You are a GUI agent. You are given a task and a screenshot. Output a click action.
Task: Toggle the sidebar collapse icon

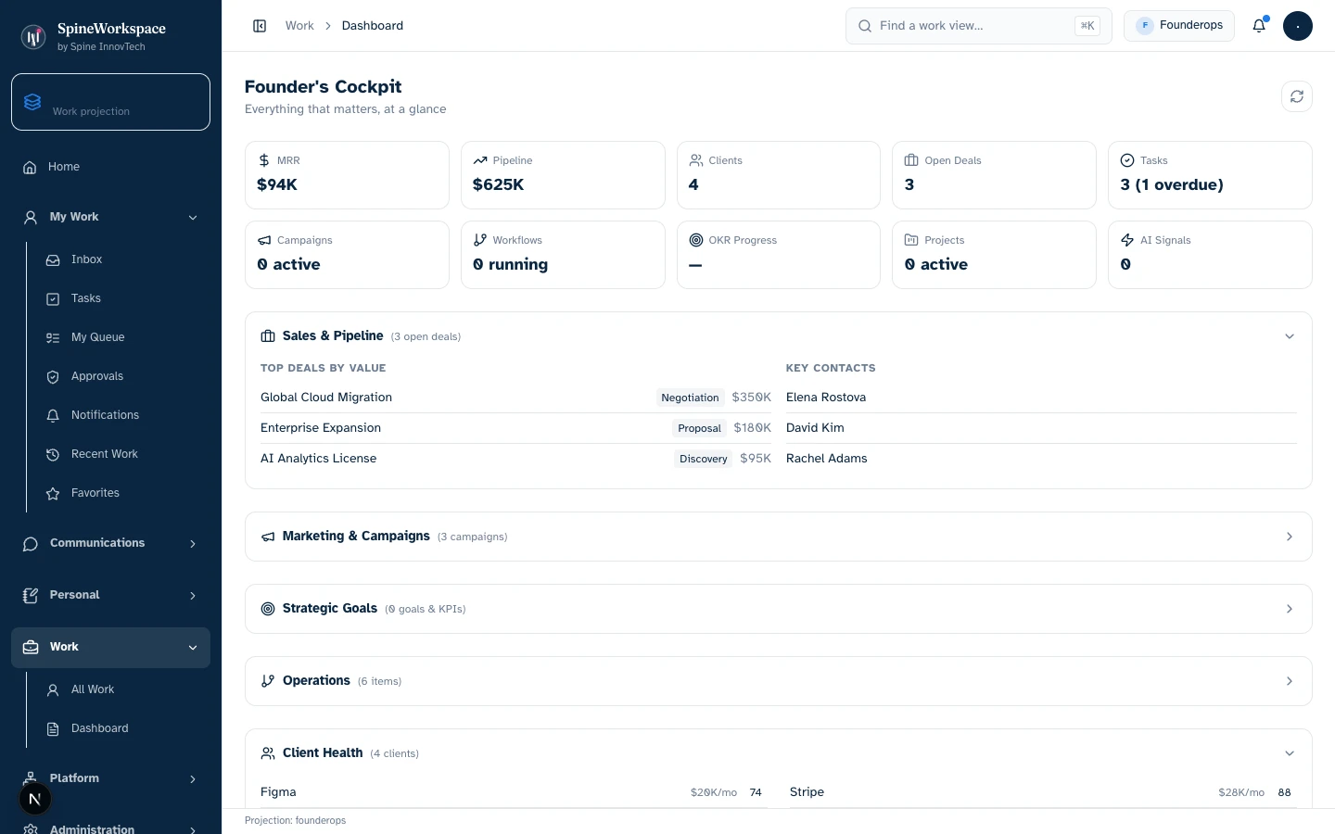tap(260, 26)
